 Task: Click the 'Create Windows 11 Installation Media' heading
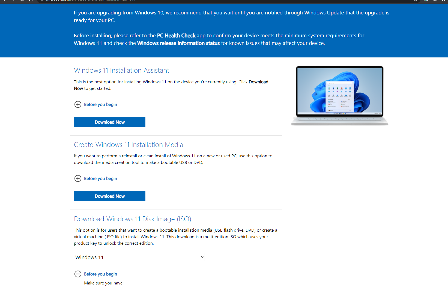pos(129,145)
